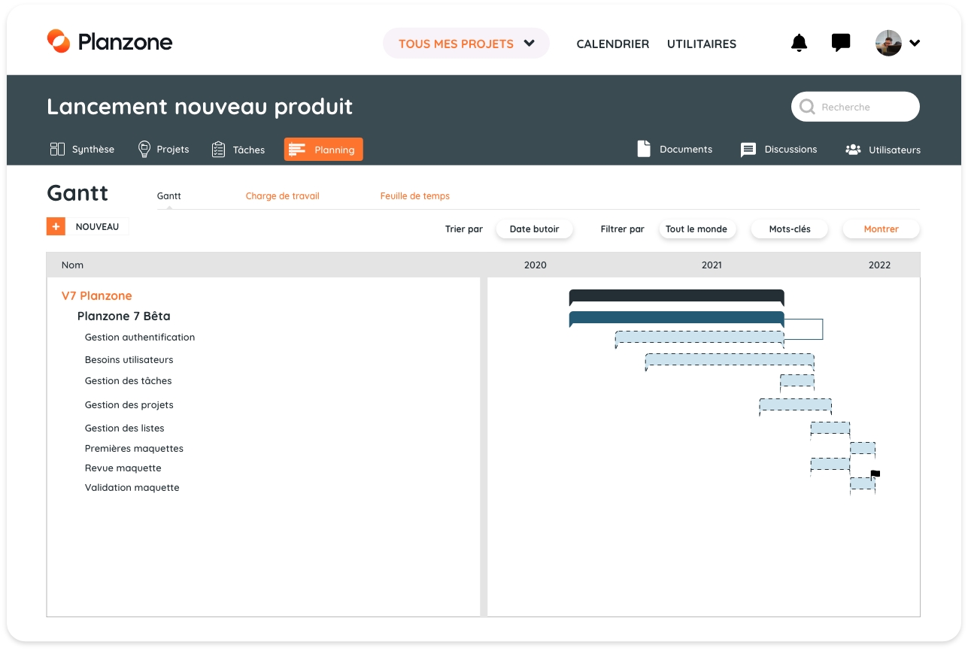Click the search magnifier icon
Screen dimensions: 968x651
807,107
